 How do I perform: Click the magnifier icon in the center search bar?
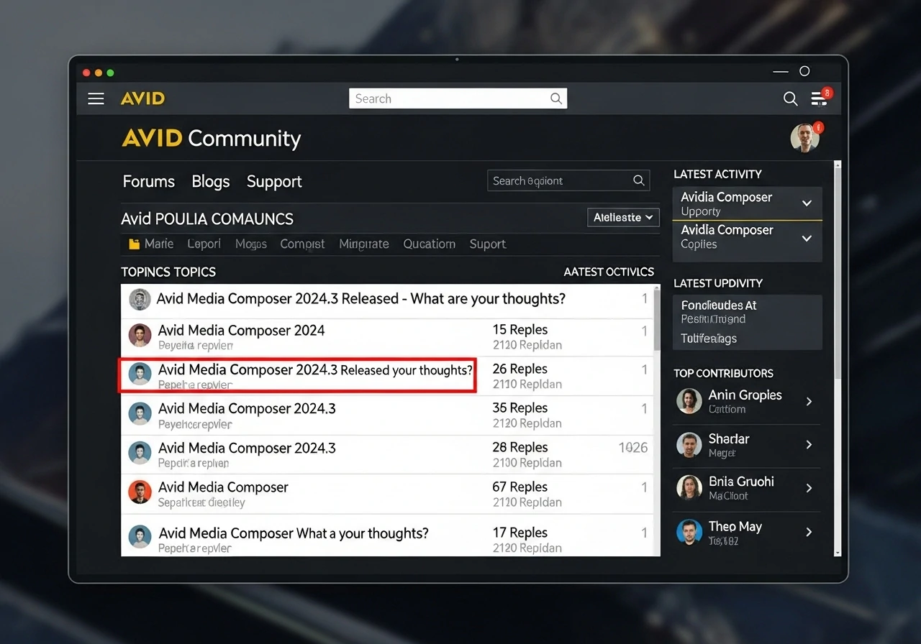[x=555, y=98]
